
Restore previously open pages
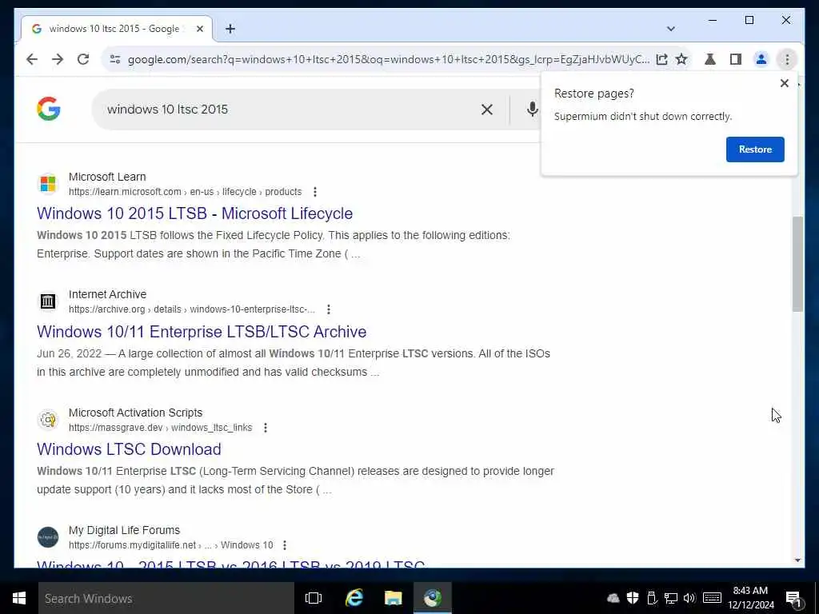[x=755, y=150]
